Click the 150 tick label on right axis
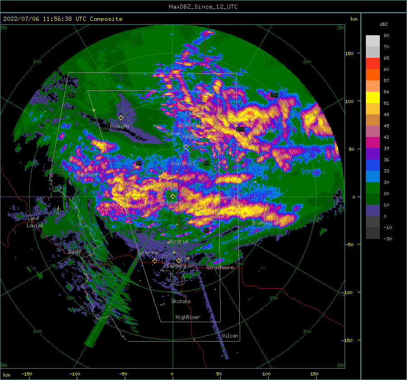 click(349, 53)
